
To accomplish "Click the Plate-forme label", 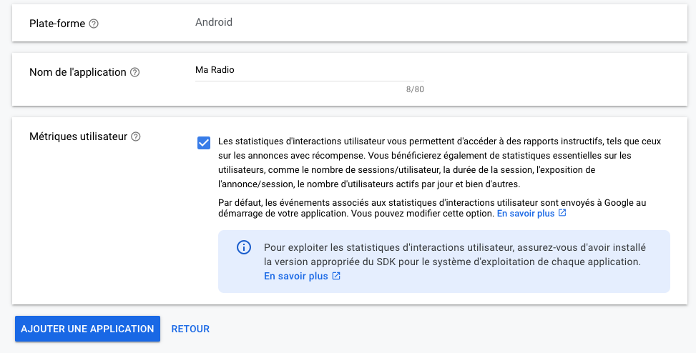I will [57, 24].
